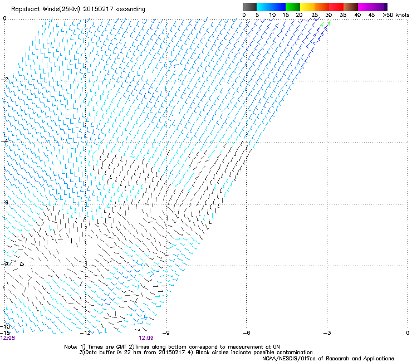Click the black contamination circle near -8 latitude

[22, 264]
